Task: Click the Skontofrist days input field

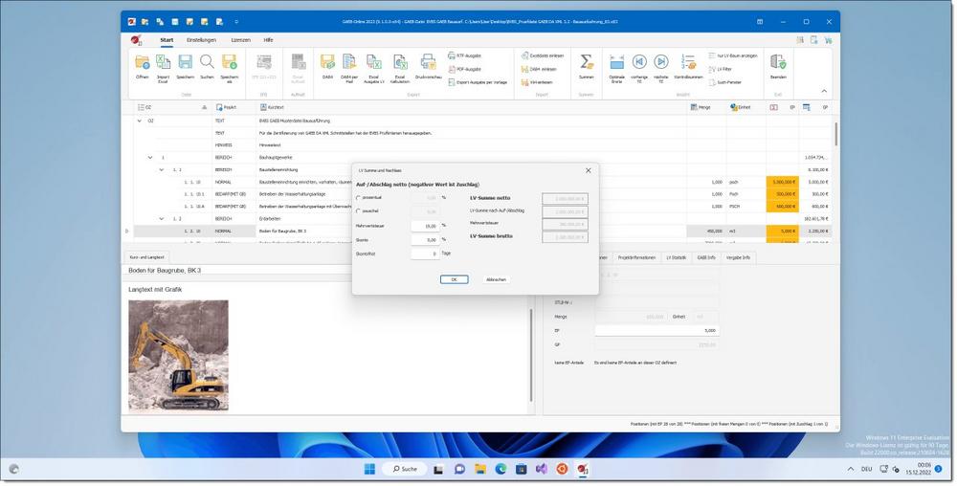Action: tap(425, 254)
